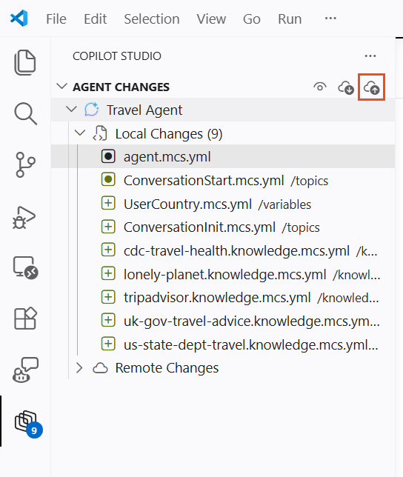
Task: Open the Extensions view icon
Action: [25, 318]
